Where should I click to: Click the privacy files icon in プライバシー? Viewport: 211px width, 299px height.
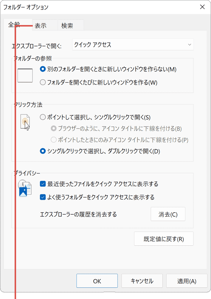(x=25, y=188)
